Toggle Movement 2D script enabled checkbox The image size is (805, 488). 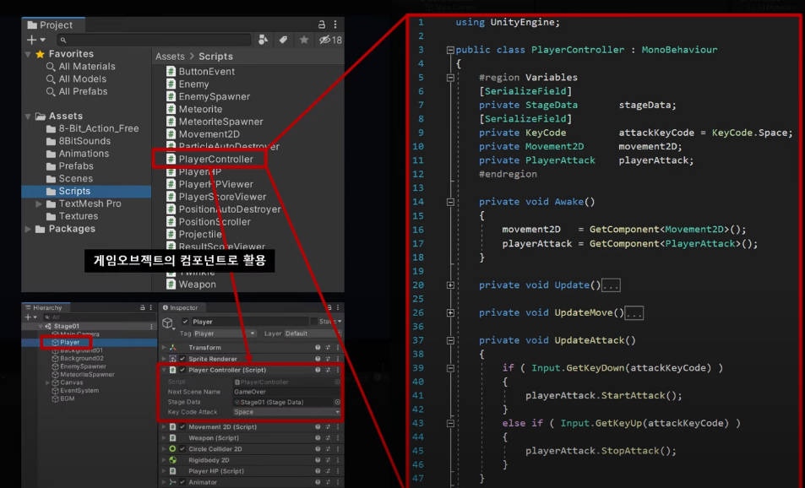(x=182, y=427)
